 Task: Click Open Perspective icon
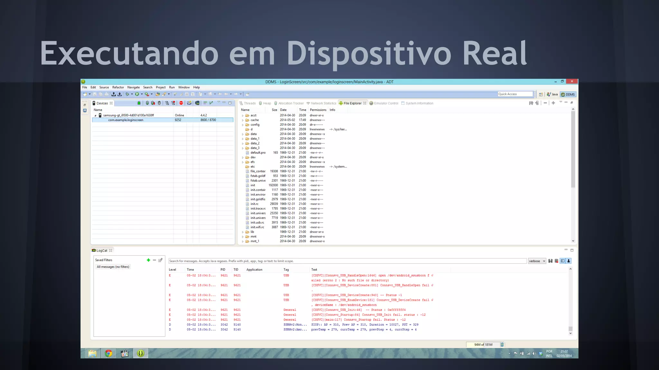[541, 94]
